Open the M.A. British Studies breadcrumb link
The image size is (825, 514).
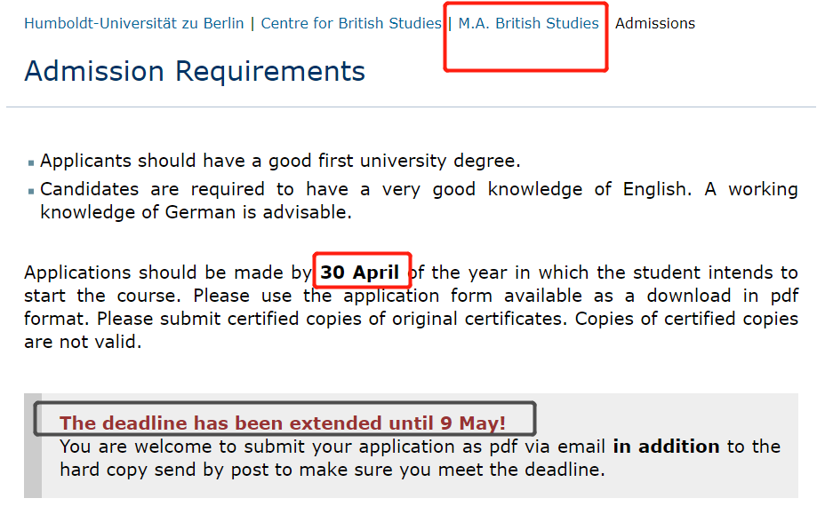[528, 24]
